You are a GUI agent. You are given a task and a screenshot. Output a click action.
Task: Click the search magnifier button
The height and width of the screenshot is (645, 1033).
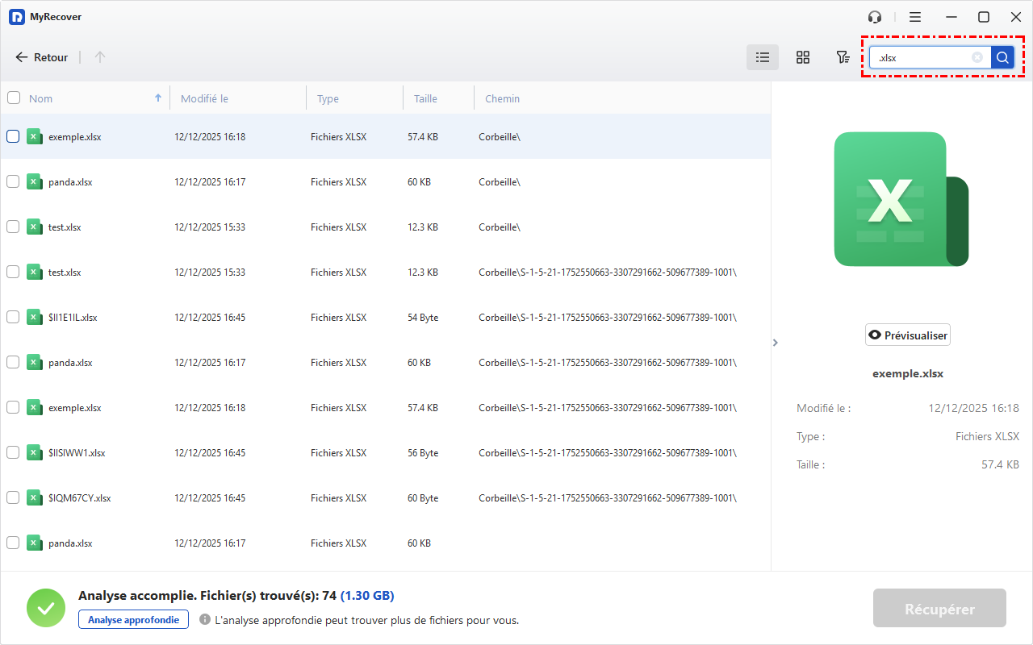point(1002,57)
